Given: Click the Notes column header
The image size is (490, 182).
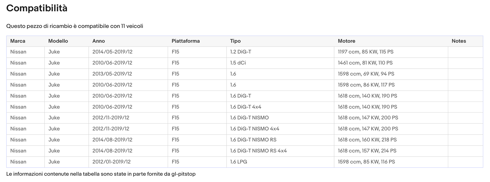Looking at the screenshot, I should (459, 41).
